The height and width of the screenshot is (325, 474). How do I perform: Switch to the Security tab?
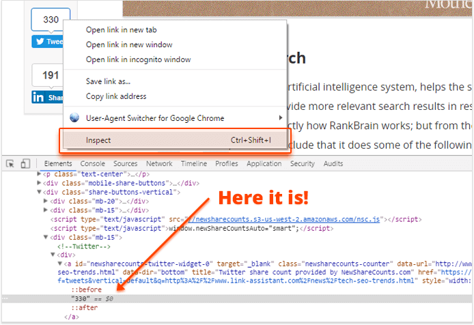303,164
